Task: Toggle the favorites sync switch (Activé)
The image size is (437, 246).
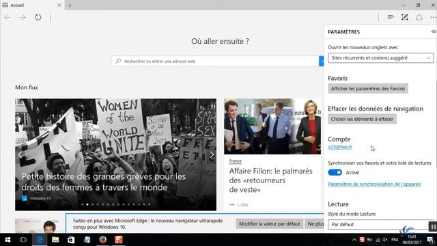Action: pyautogui.click(x=335, y=172)
